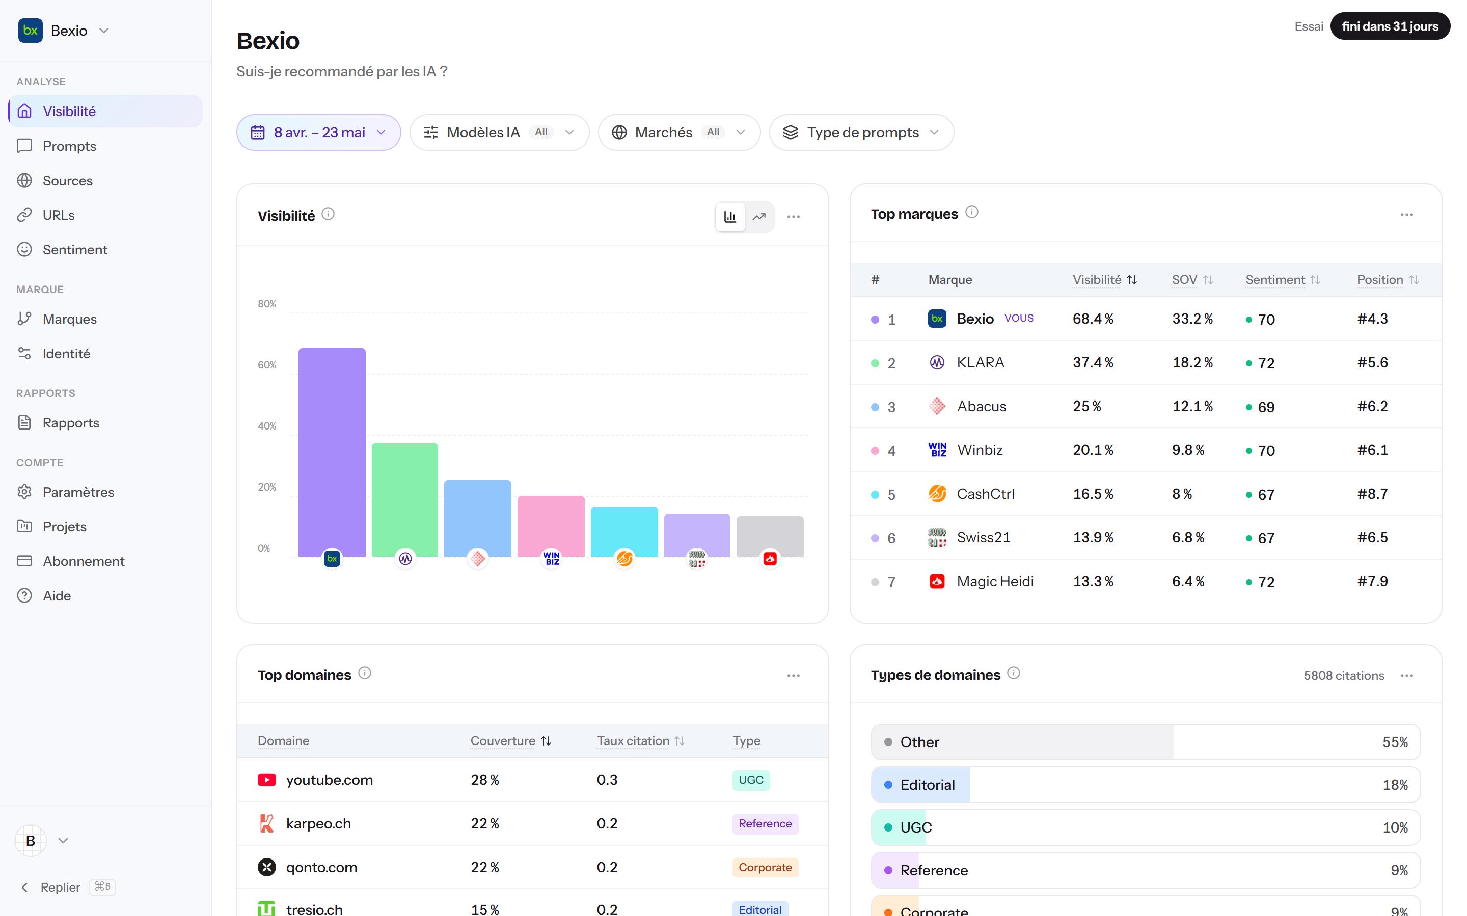Open Types de domaines more options menu
The image size is (1467, 916).
1406,675
